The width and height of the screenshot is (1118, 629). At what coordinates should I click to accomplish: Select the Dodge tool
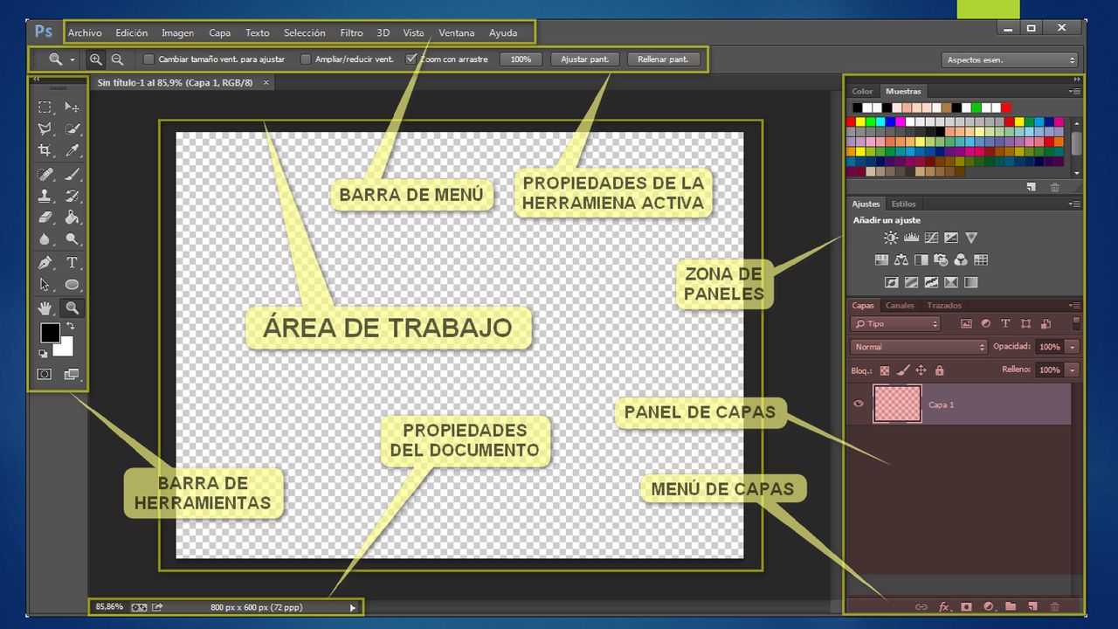pyautogui.click(x=72, y=239)
